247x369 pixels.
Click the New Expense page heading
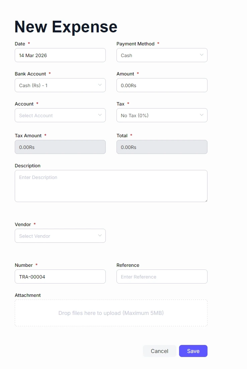tap(66, 27)
